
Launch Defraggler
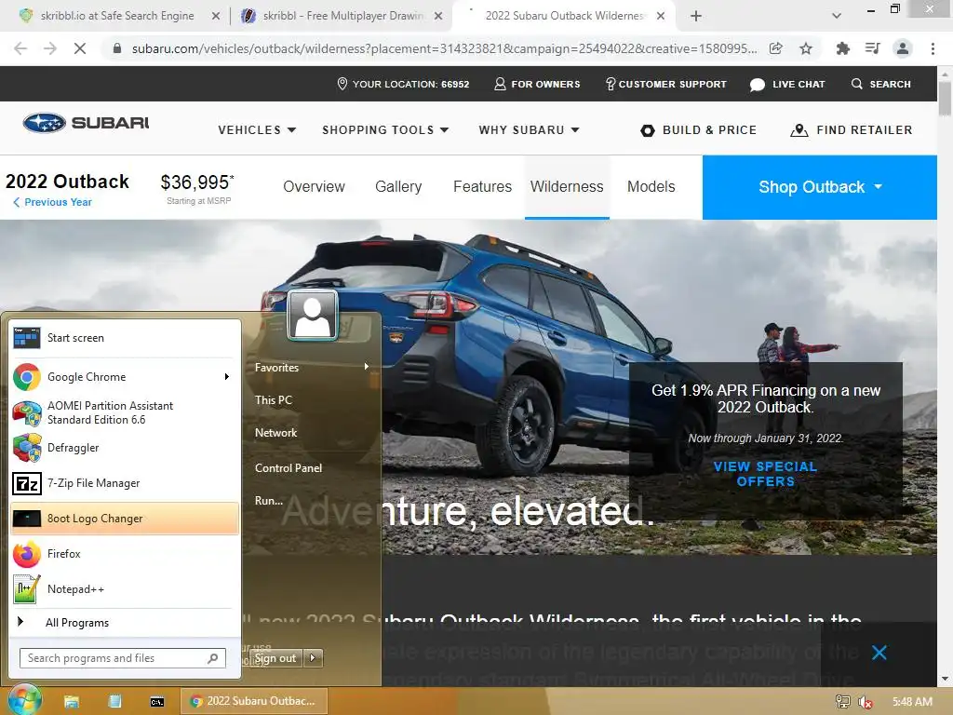tap(125, 448)
